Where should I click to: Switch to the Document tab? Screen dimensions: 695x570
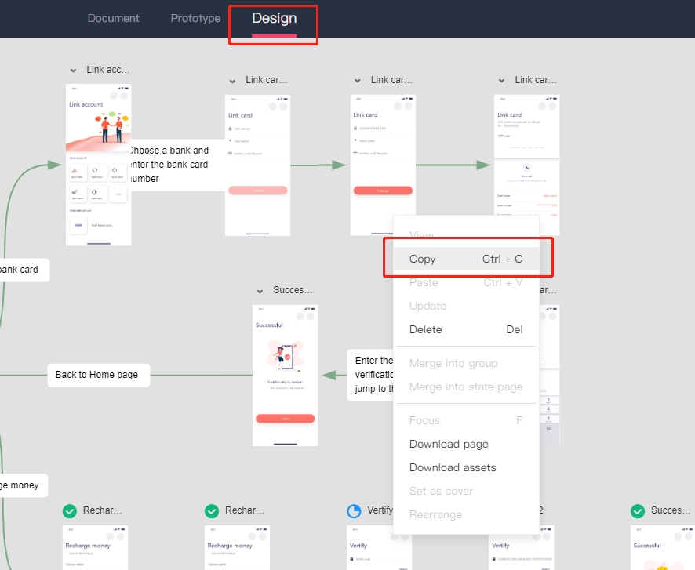click(113, 18)
